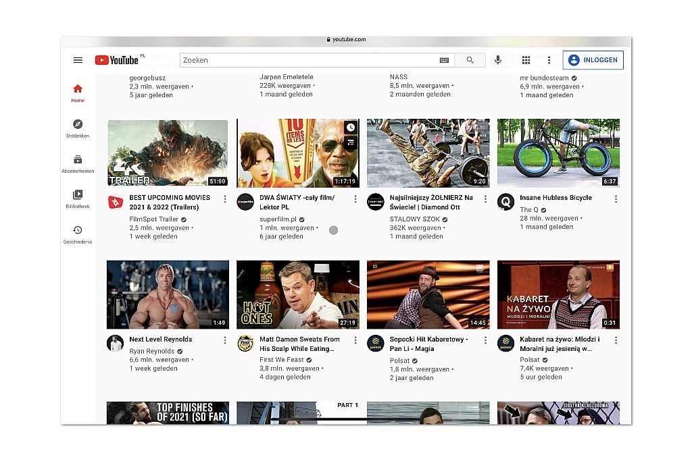This screenshot has height=461, width=692.
Task: Add DWA ŚWIATY video to Watch Later
Action: [351, 128]
